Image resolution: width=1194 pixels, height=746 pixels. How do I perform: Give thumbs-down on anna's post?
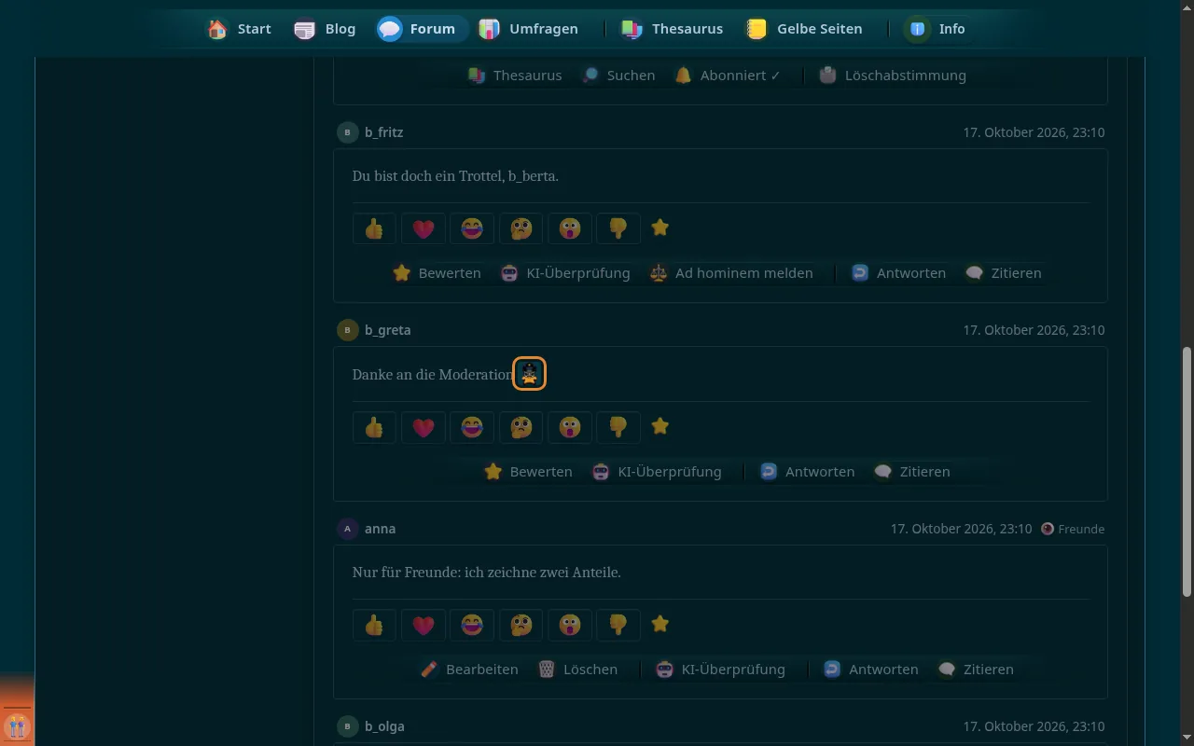coord(618,625)
